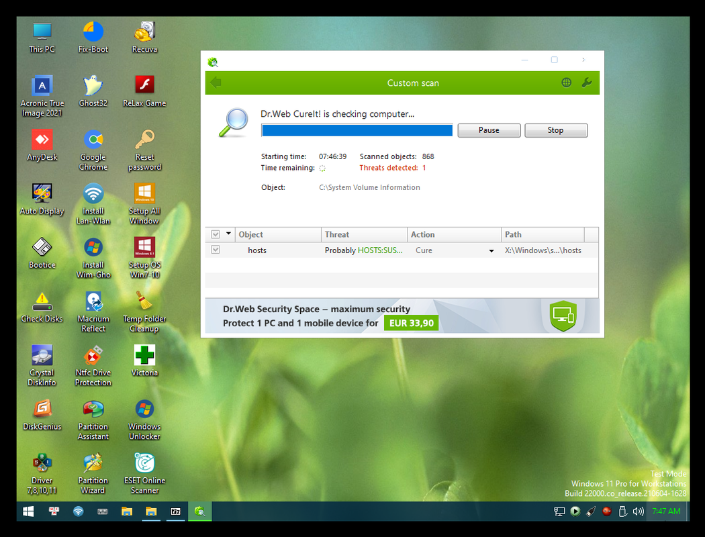Launch Ghost32 desktop icon
The height and width of the screenshot is (537, 705).
(93, 92)
